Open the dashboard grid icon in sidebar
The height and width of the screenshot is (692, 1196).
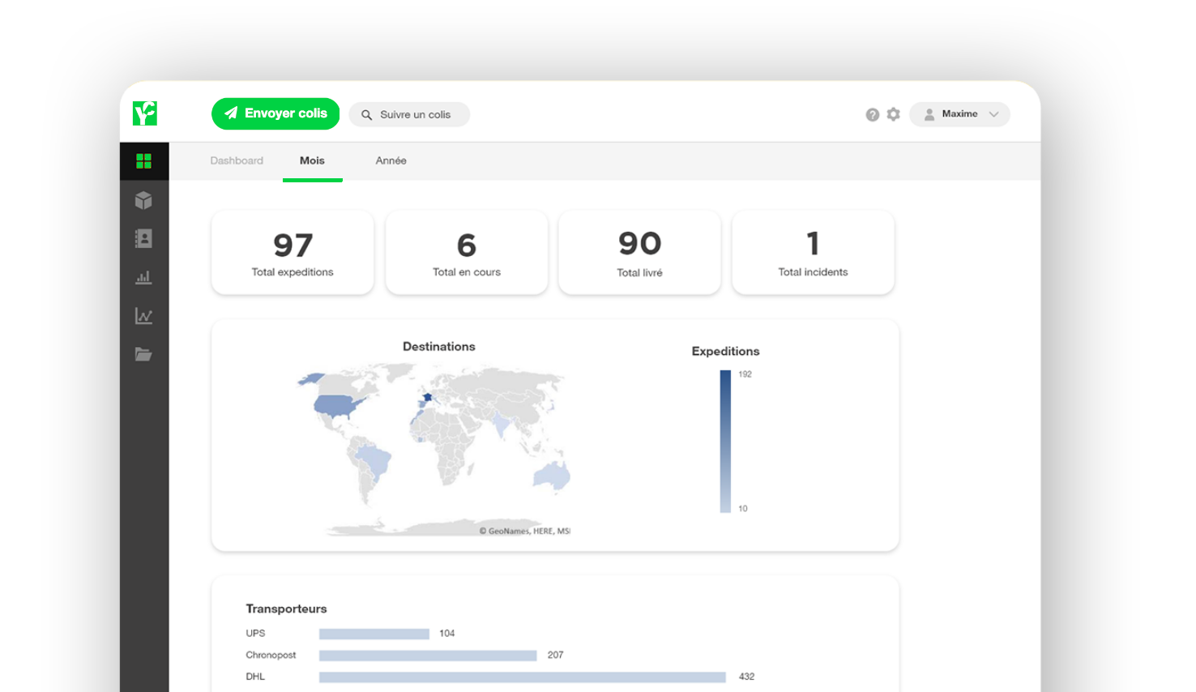click(144, 161)
